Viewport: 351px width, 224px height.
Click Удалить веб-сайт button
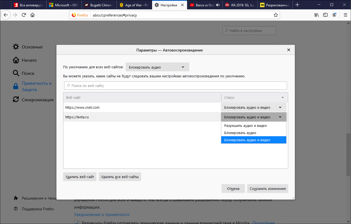[80, 177]
